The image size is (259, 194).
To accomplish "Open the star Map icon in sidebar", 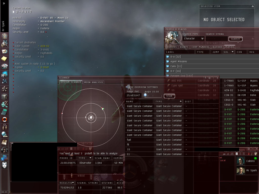I will coord(5,81).
